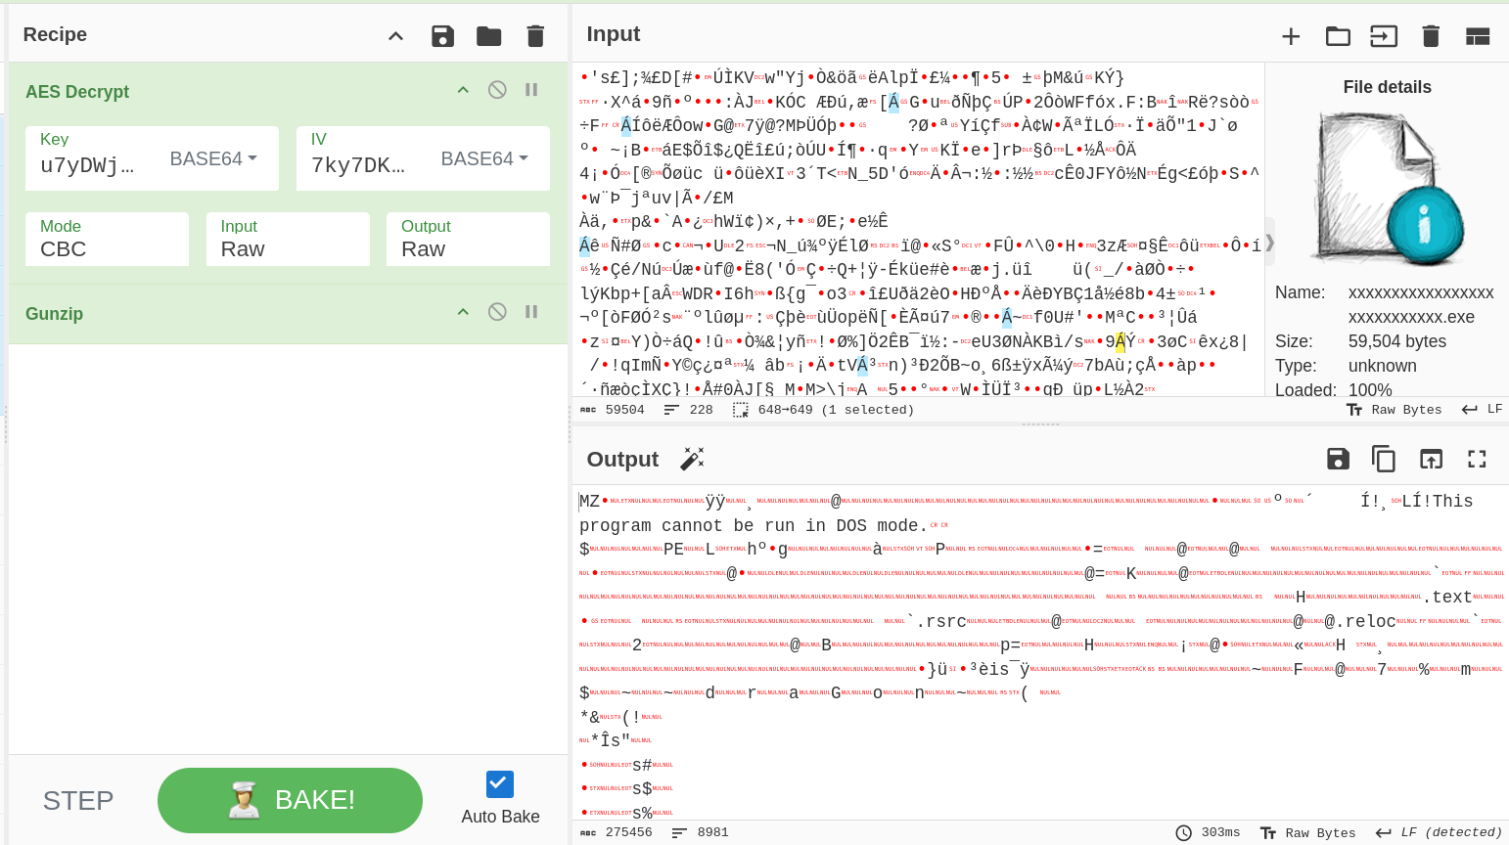Screen dimensions: 1509x845
Task: Select the Mode field showing CBC
Action: click(x=107, y=240)
